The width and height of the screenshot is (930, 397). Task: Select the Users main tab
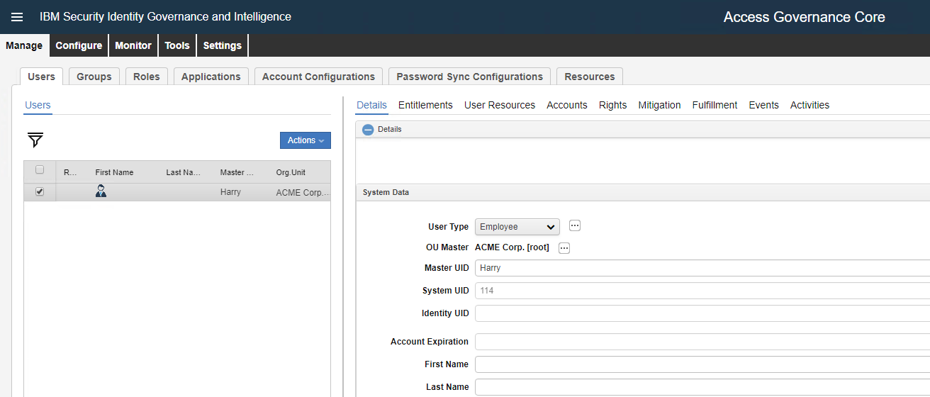(x=41, y=77)
